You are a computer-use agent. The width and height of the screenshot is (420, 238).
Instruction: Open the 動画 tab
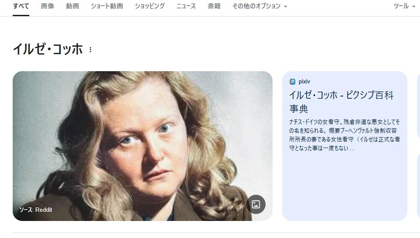point(72,6)
